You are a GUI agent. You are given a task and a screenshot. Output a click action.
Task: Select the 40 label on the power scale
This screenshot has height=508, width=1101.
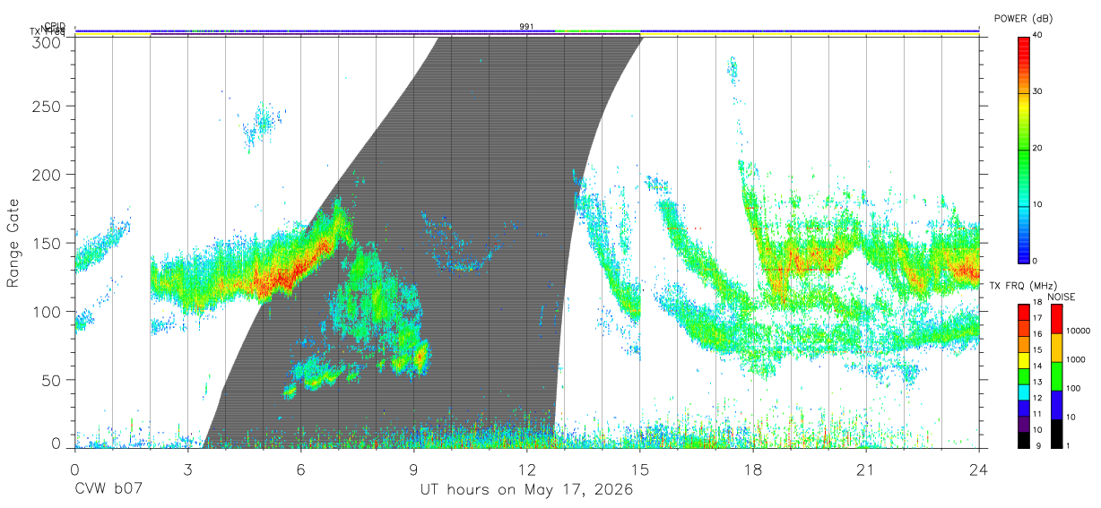click(1037, 35)
